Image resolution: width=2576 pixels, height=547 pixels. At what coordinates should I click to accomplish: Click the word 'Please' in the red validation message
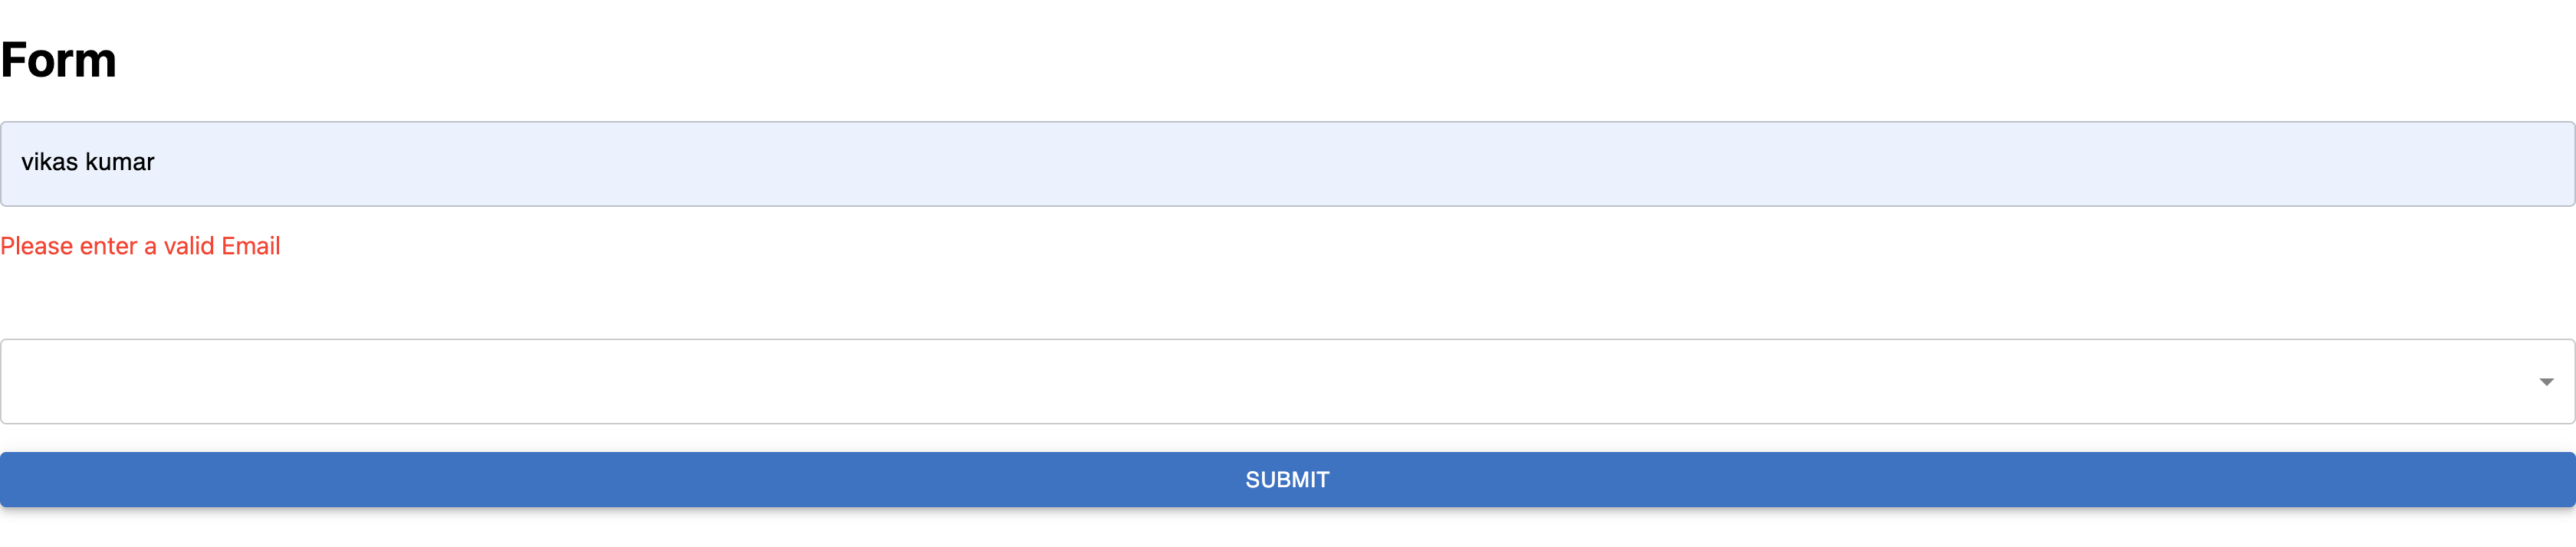point(37,246)
